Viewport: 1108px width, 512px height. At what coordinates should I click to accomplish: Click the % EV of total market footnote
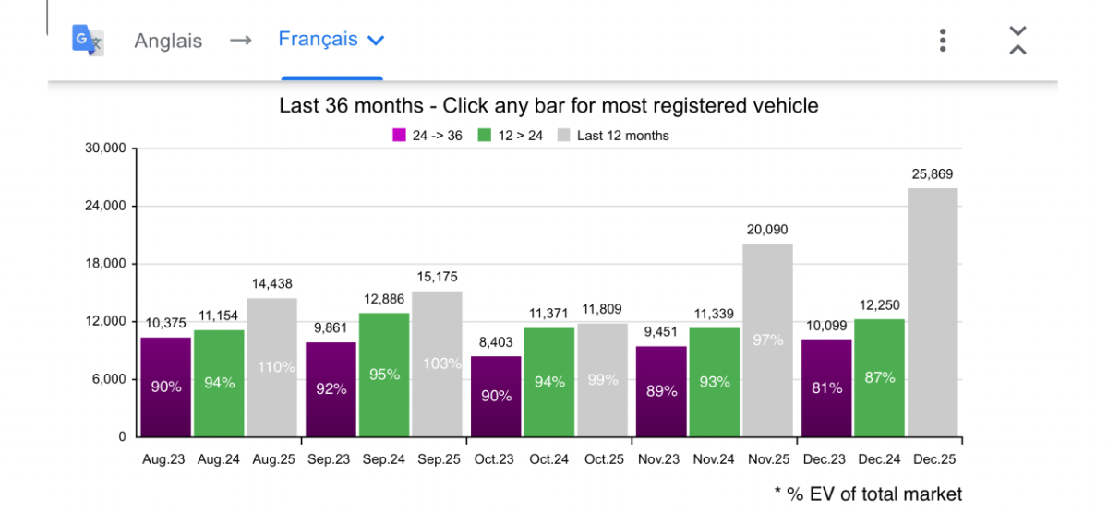868,494
